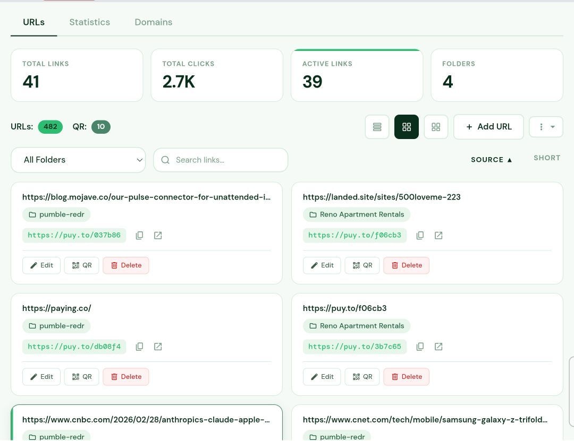Click the https://paying.co/ URL title

[57, 308]
